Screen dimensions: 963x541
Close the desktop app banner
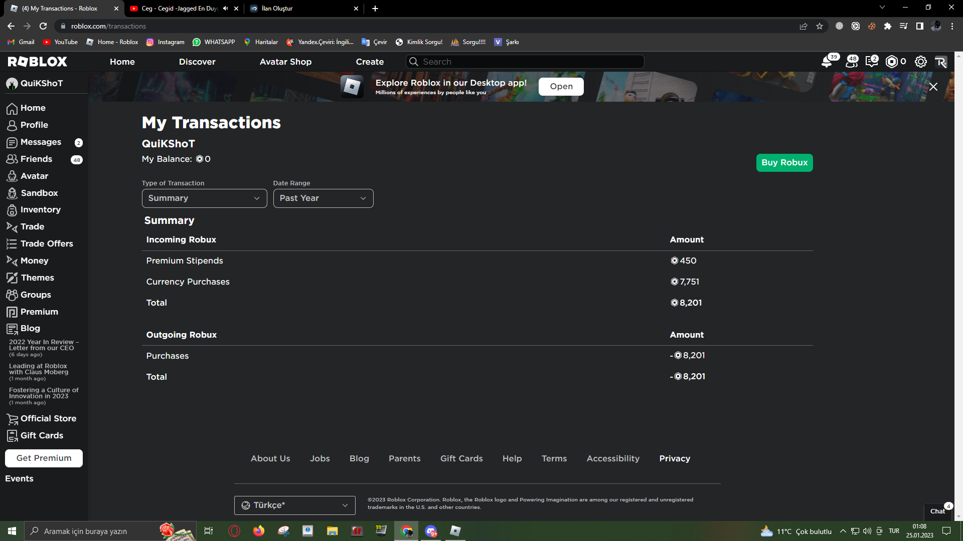tap(933, 87)
